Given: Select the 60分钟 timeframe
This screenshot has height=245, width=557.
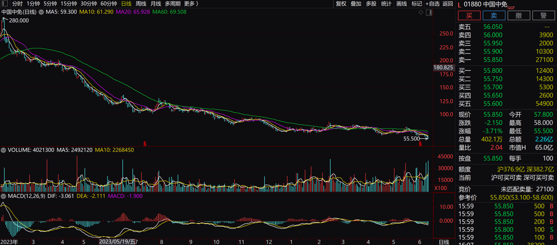Looking at the screenshot, I should (109, 4).
